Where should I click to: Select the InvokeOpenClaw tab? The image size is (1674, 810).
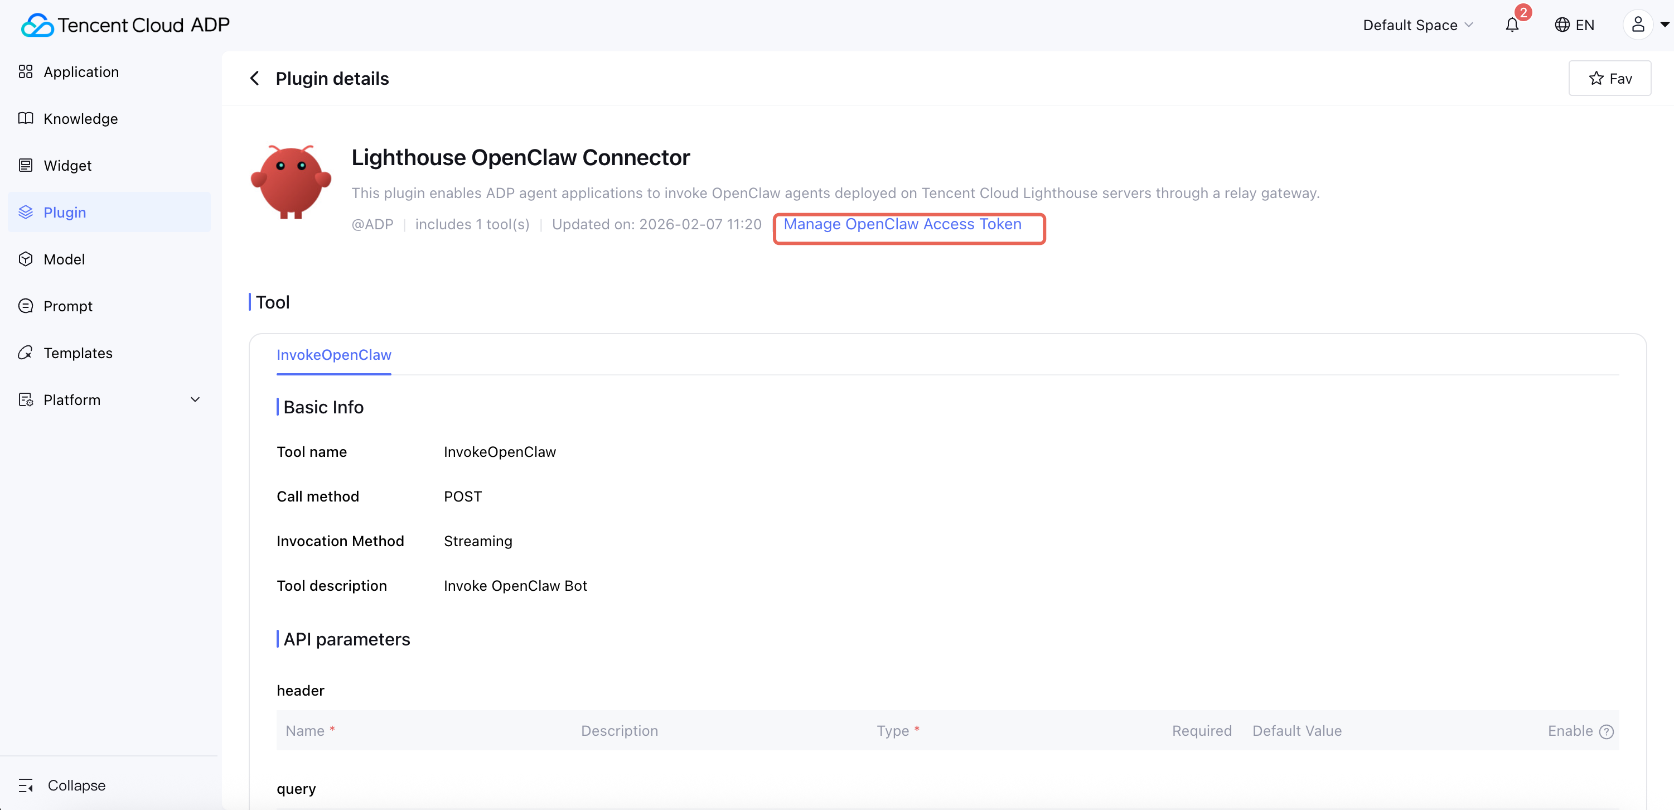[x=333, y=355]
